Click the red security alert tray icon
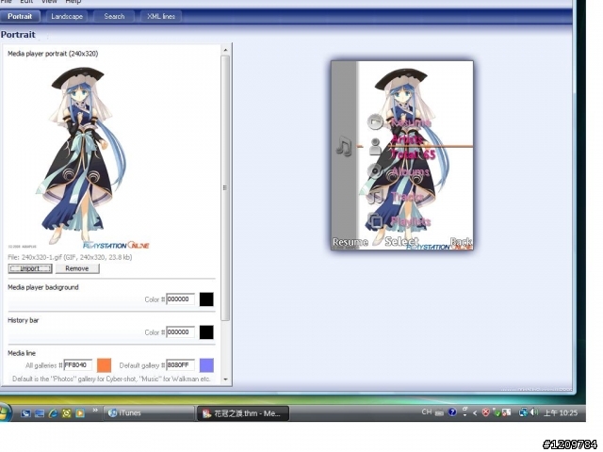Screen dimensions: 603x452 (486, 412)
